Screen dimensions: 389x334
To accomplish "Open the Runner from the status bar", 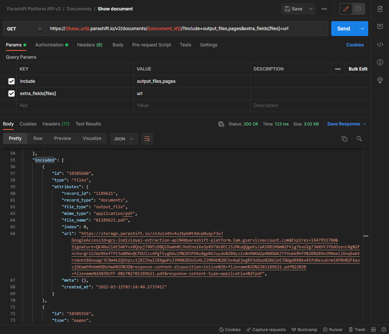I will click(x=333, y=330).
